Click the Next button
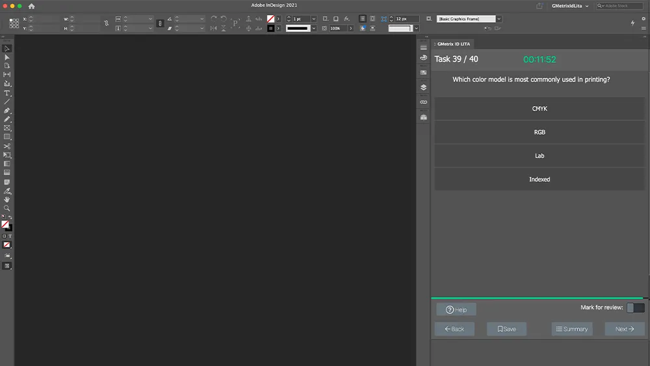Viewport: 650px width, 366px height. click(624, 329)
